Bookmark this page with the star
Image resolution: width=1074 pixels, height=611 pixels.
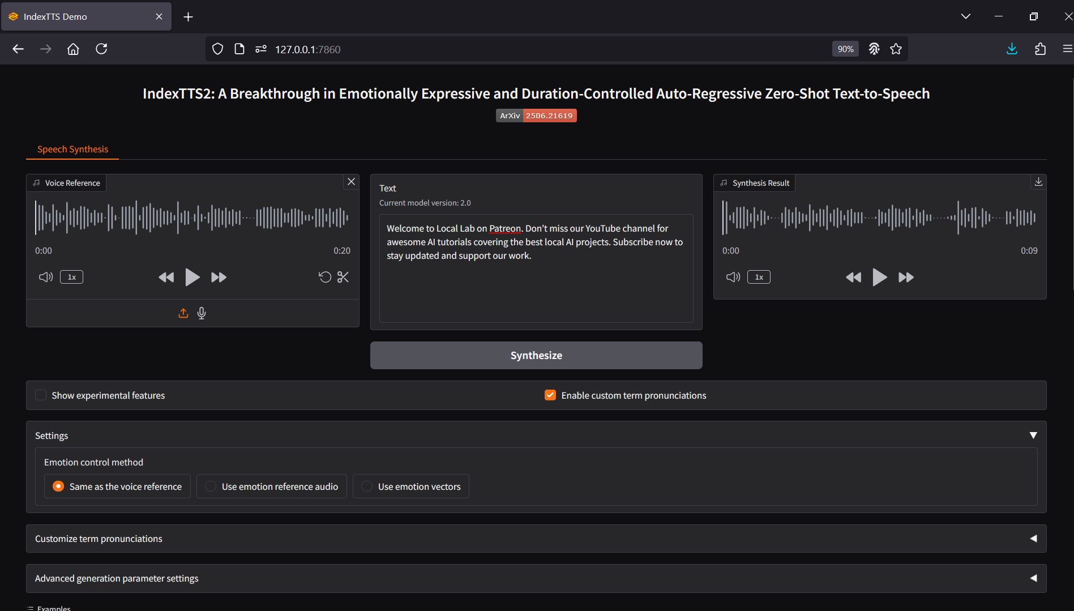pyautogui.click(x=896, y=49)
